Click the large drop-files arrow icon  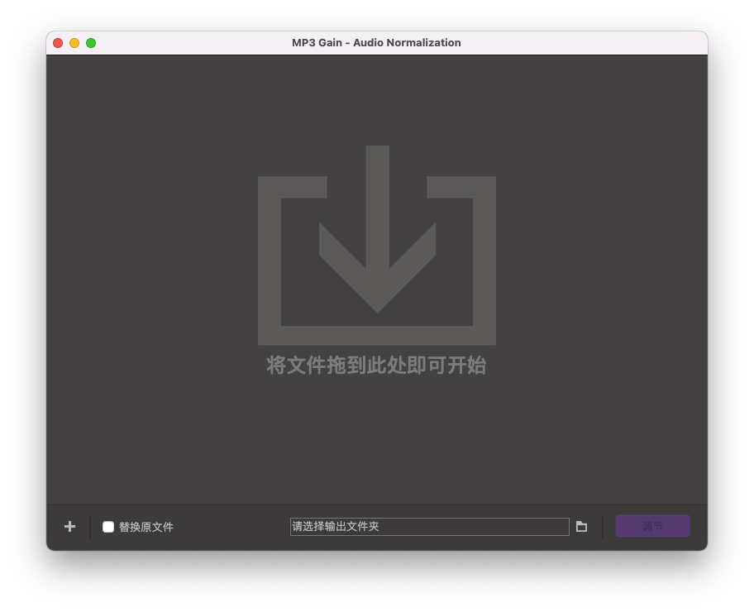pyautogui.click(x=377, y=245)
